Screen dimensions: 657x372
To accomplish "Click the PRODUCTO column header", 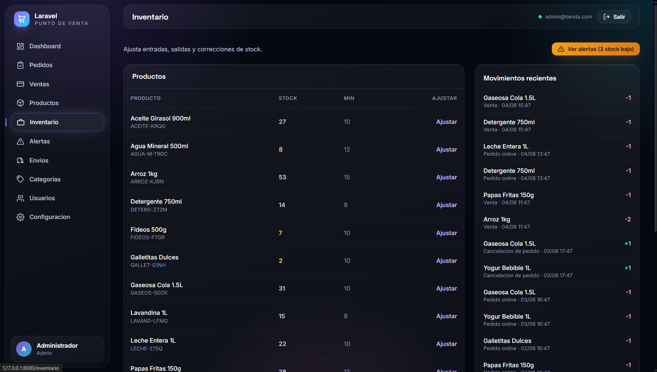I will click(146, 98).
